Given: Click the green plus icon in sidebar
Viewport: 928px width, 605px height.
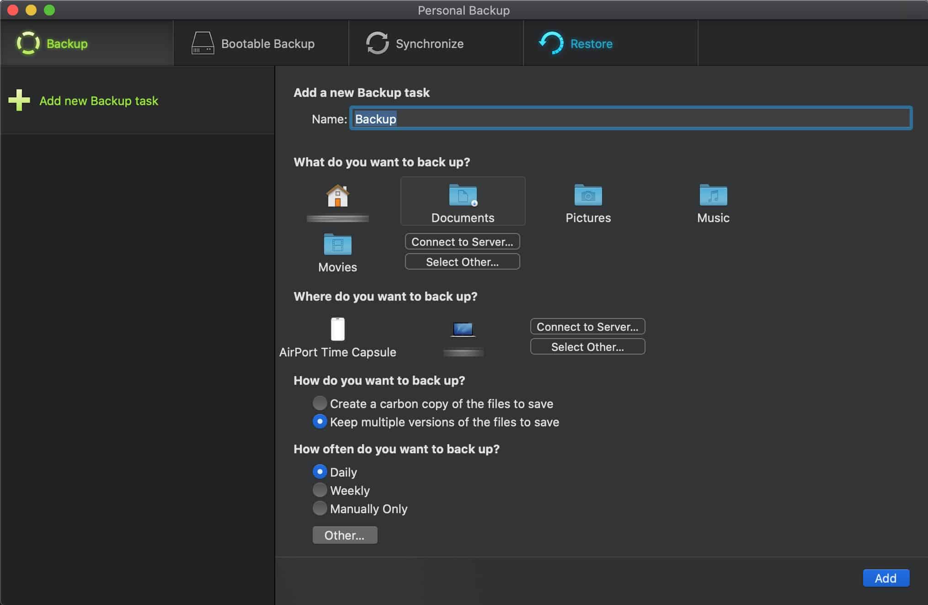Looking at the screenshot, I should [x=19, y=100].
